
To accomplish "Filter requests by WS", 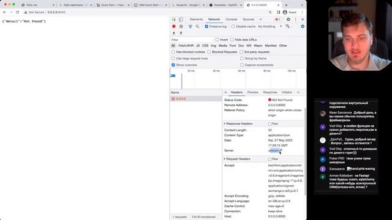I will point(249,46).
